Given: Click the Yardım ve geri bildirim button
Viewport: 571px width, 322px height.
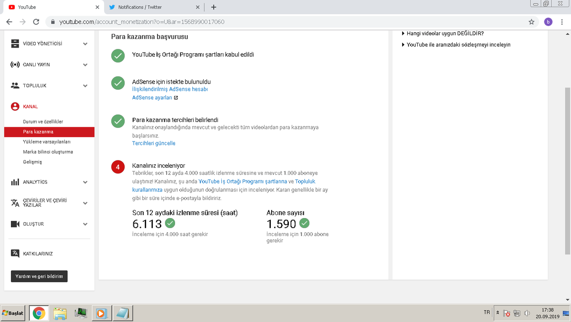Looking at the screenshot, I should click(39, 276).
